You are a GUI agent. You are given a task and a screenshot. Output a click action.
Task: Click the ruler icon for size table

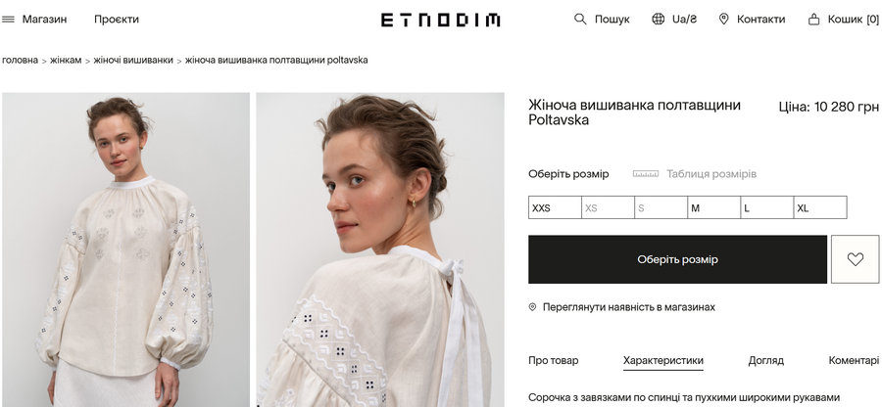[x=645, y=174]
